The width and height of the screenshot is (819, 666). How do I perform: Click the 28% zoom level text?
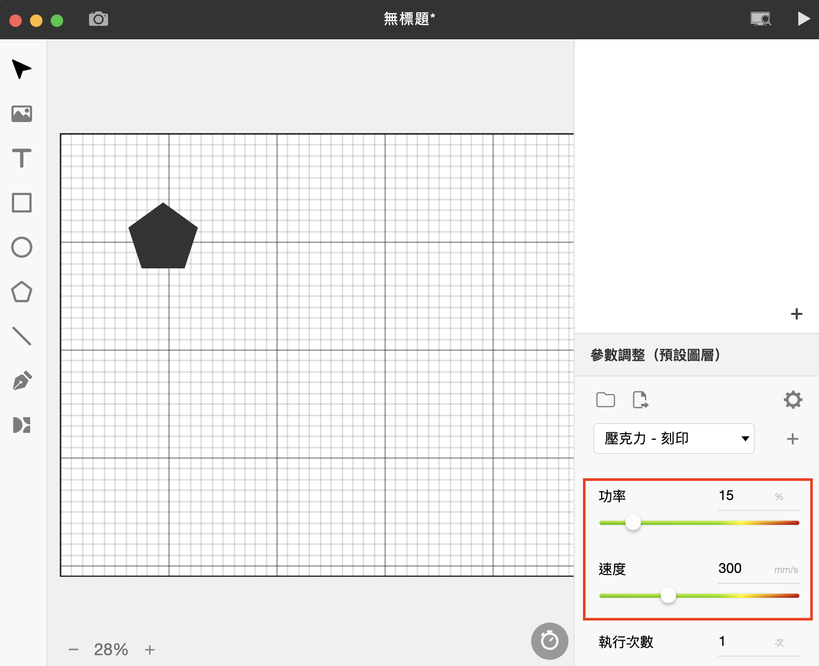(111, 649)
